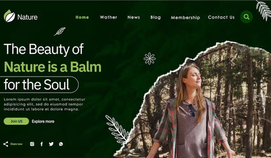Click the Nature leaf logo
Image resolution: width=271 pixels, height=158 pixels.
click(9, 16)
